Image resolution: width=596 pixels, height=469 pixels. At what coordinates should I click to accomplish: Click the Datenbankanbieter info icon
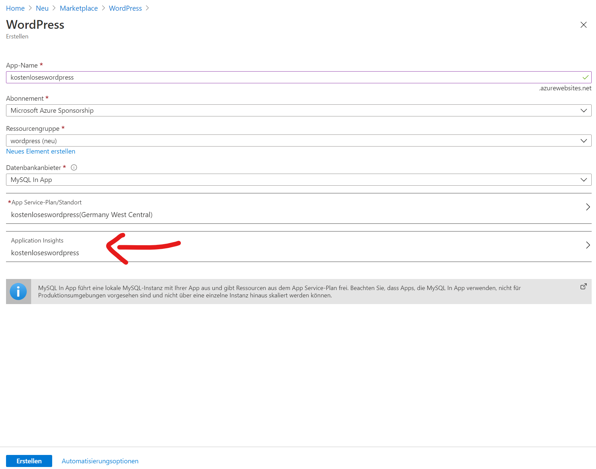click(x=74, y=168)
